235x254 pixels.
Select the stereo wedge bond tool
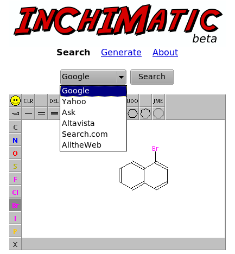click(15, 113)
